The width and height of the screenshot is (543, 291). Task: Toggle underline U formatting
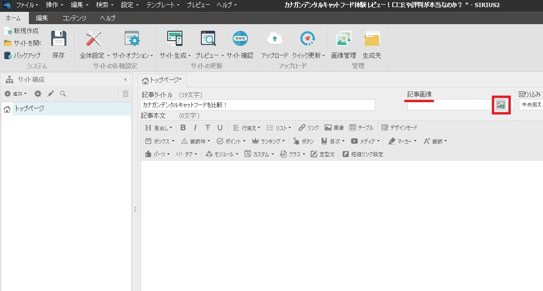point(220,128)
